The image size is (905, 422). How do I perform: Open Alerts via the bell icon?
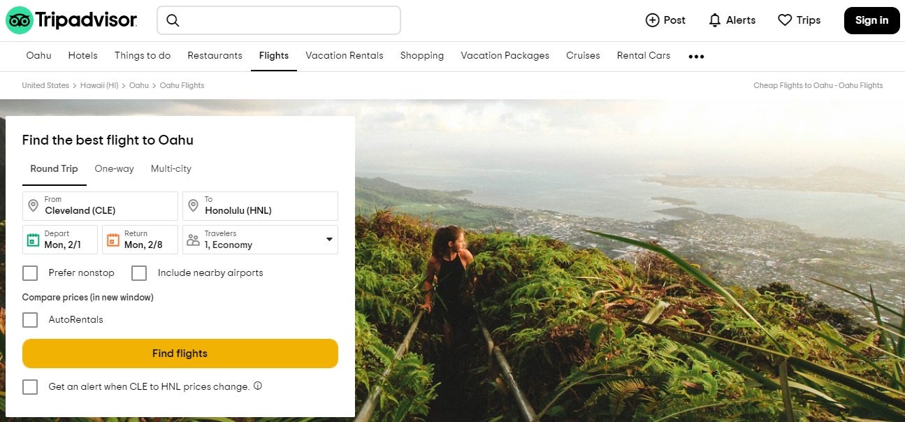pos(714,20)
